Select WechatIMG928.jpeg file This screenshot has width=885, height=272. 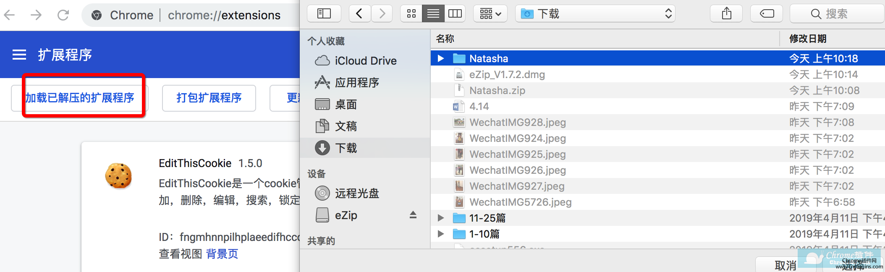click(x=658, y=122)
